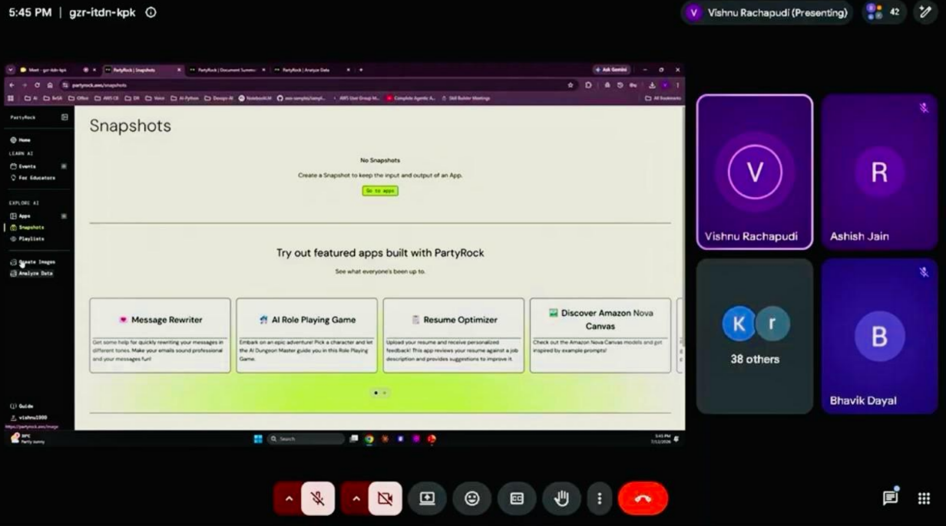Open Apps in PartyRock sidebar

tap(21, 216)
